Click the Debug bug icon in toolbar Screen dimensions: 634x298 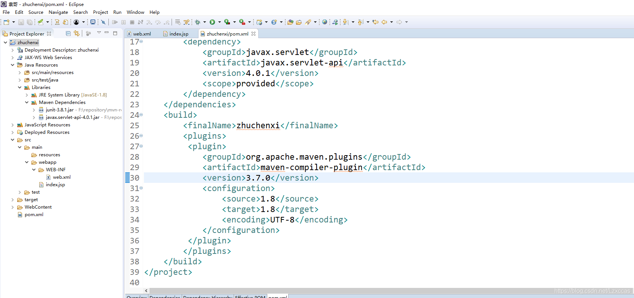click(198, 22)
